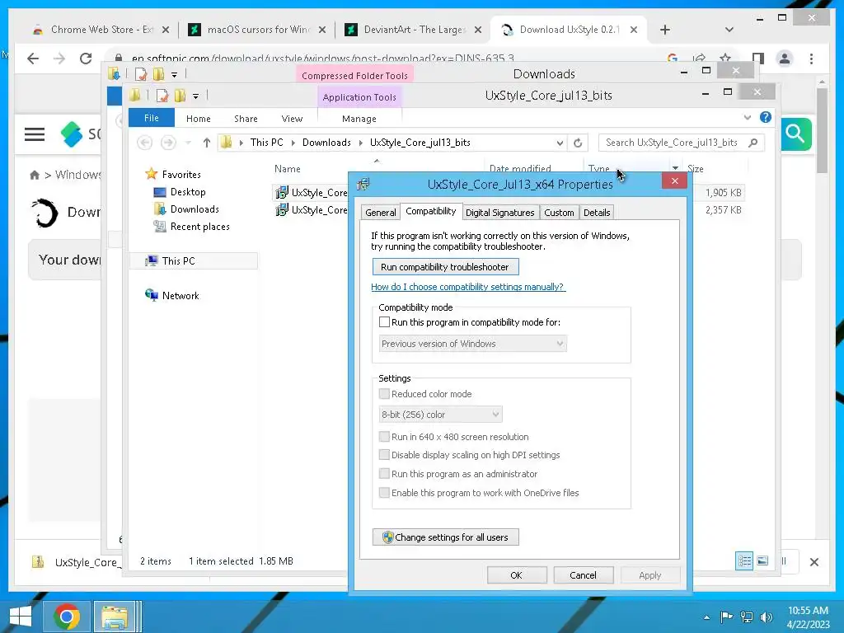The height and width of the screenshot is (633, 844).
Task: Show hidden tray icons
Action: click(x=706, y=617)
